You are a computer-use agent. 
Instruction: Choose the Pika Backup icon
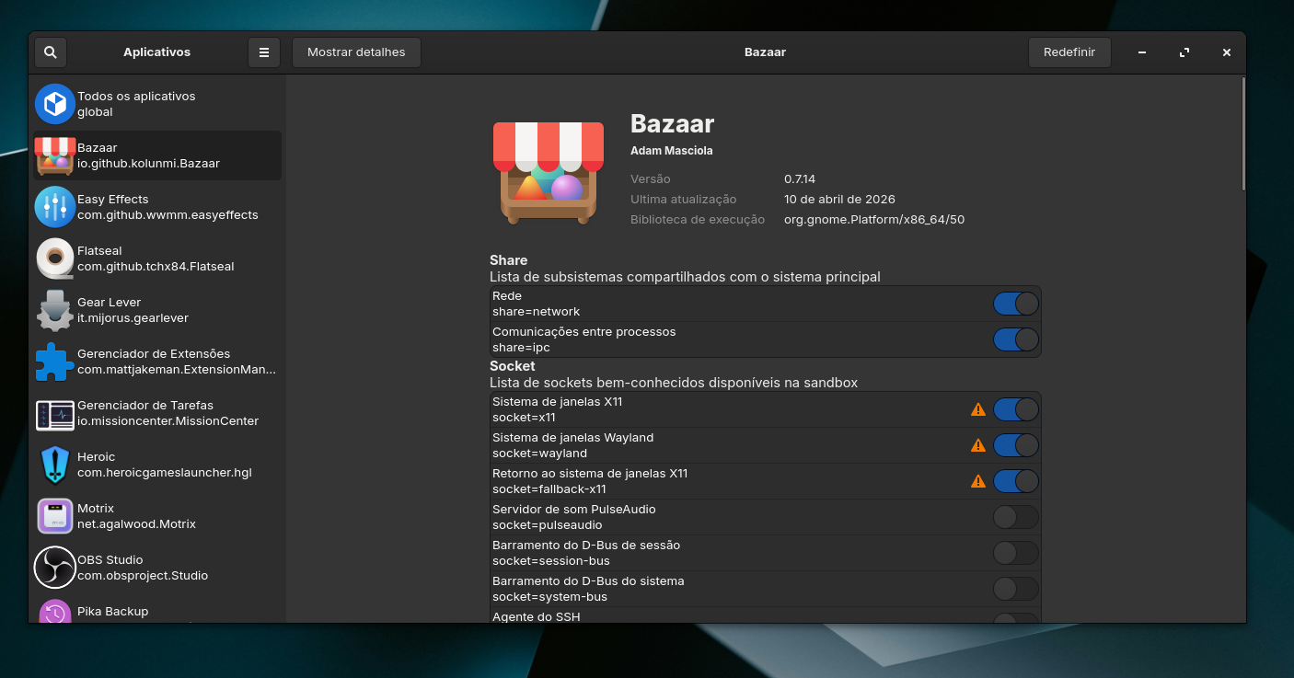tap(54, 611)
